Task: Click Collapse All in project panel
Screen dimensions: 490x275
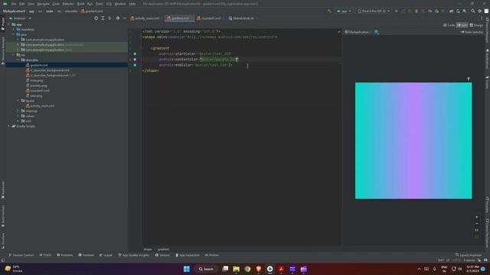Action: [x=109, y=18]
